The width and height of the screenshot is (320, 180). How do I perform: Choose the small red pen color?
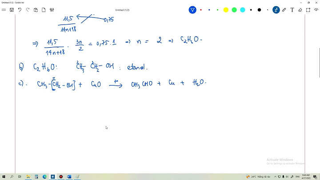click(x=201, y=10)
